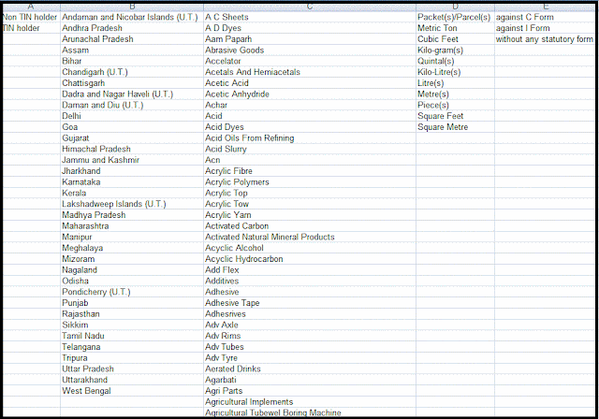Select the 'Agricultural Implements' cell

310,402
